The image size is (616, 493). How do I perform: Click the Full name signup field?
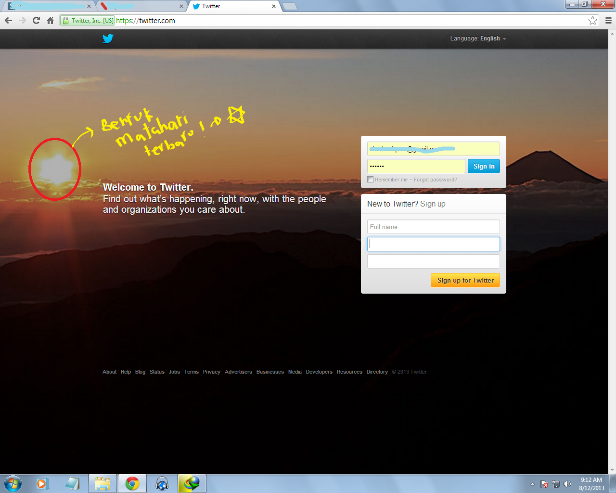[x=434, y=227]
